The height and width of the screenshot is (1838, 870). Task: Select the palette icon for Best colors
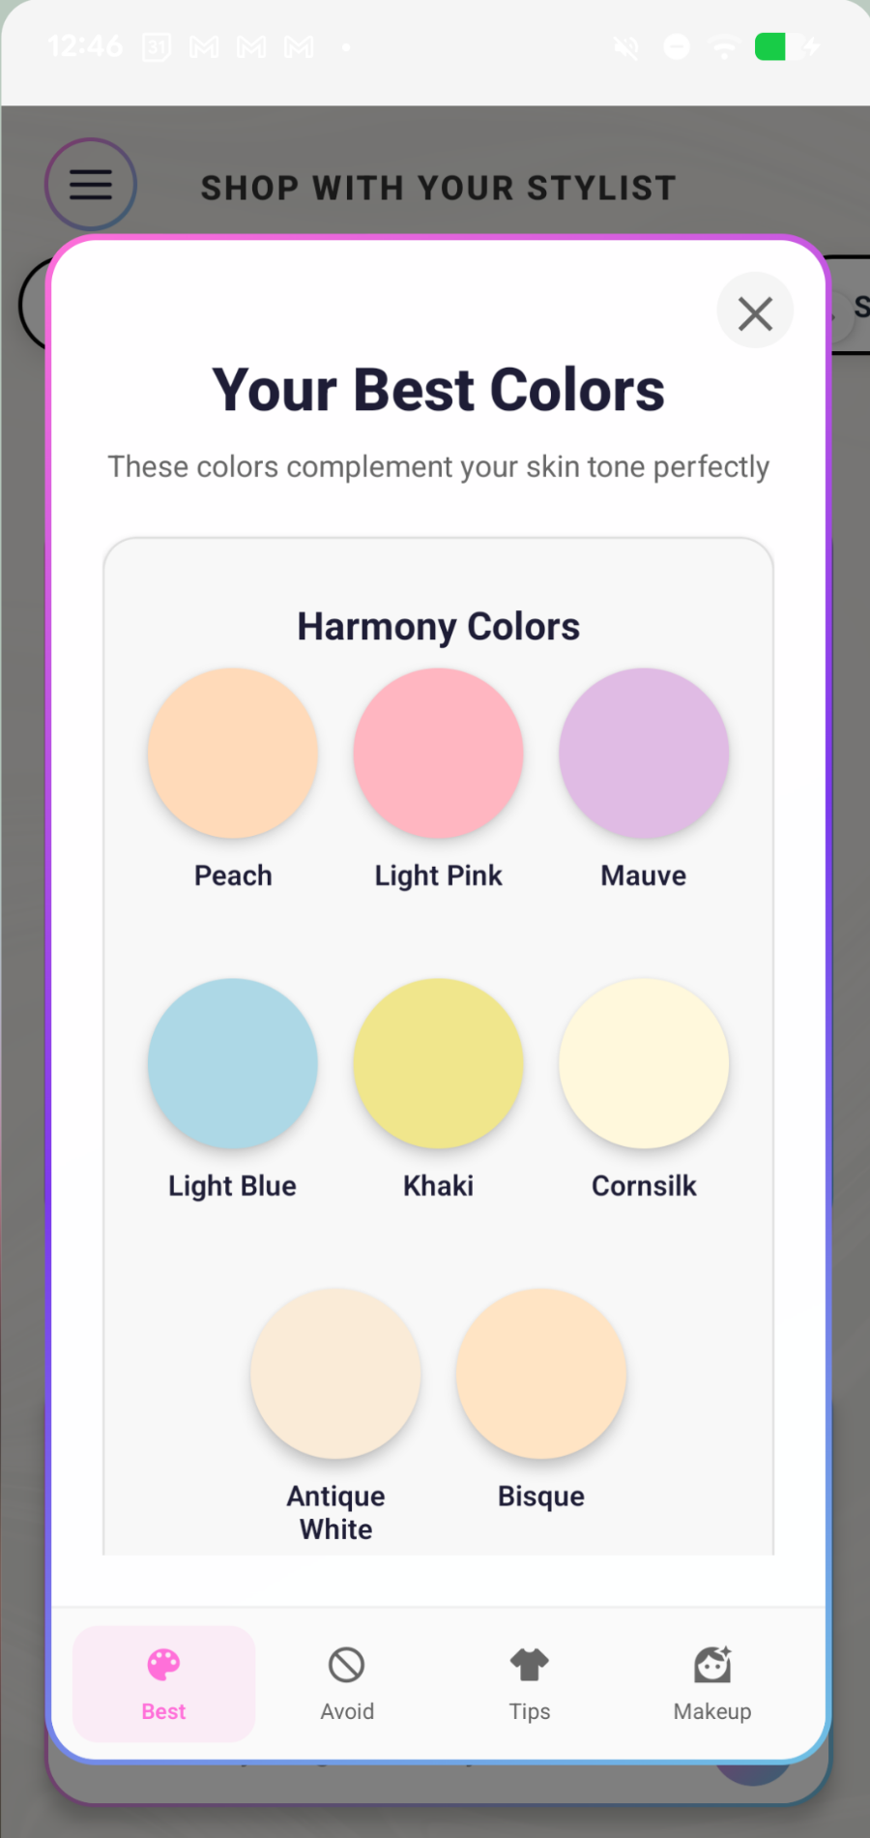(162, 1666)
